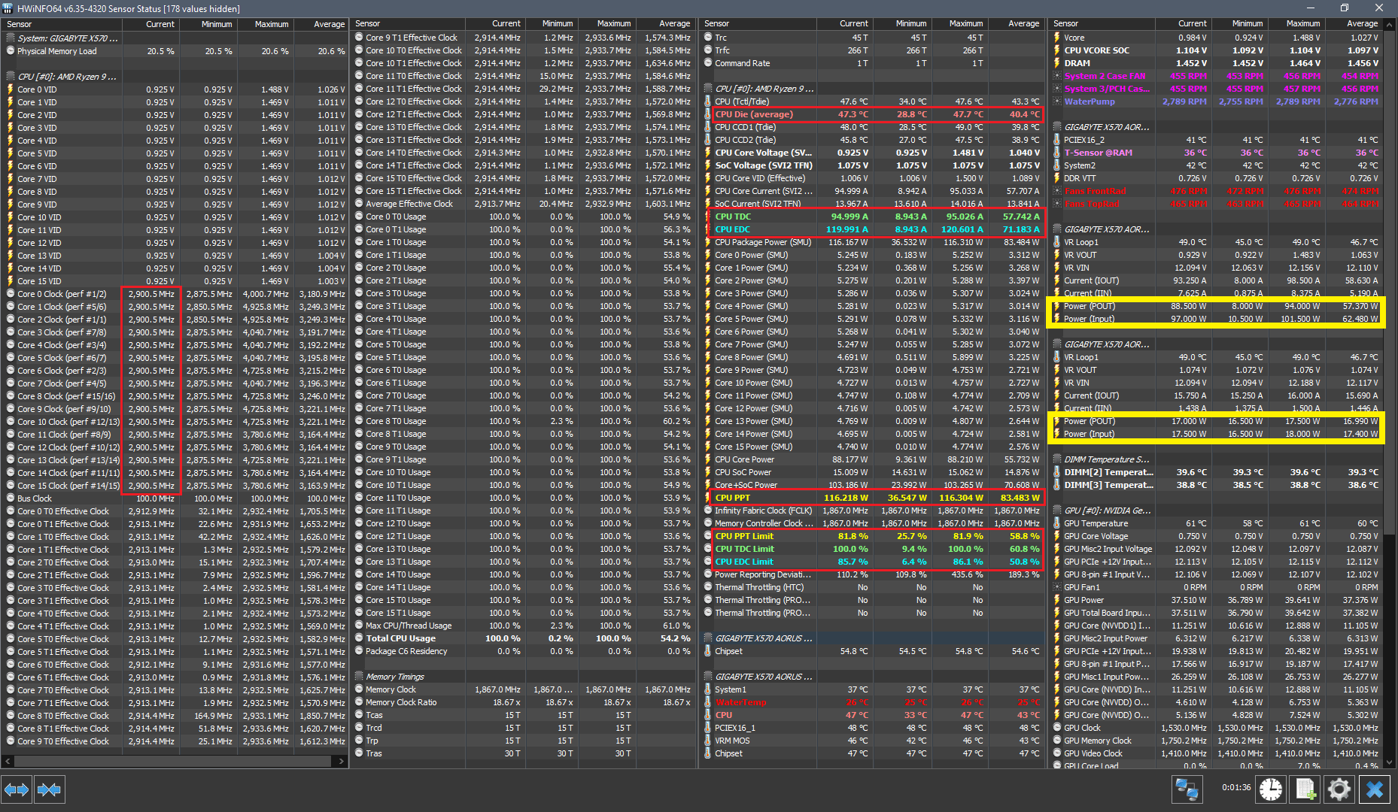Viewport: 1398px width, 812px height.
Task: Collapse the GIGABYTE X570 AOR group above PCIEX16_2
Action: 1057,127
